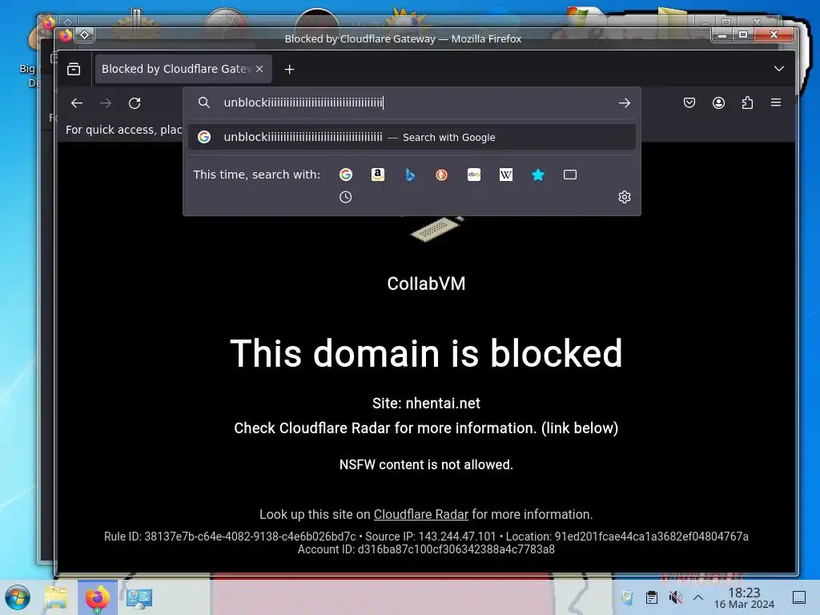Search this time with Amazon
The image size is (820, 615).
click(378, 175)
